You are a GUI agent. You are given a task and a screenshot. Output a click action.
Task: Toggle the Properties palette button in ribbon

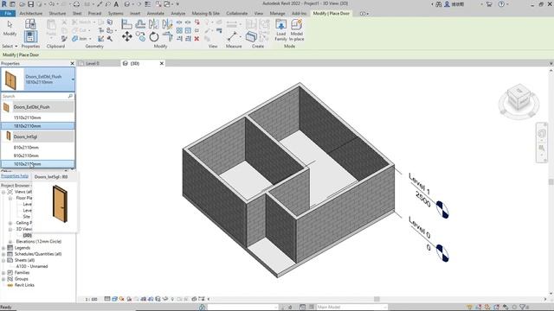(31, 36)
